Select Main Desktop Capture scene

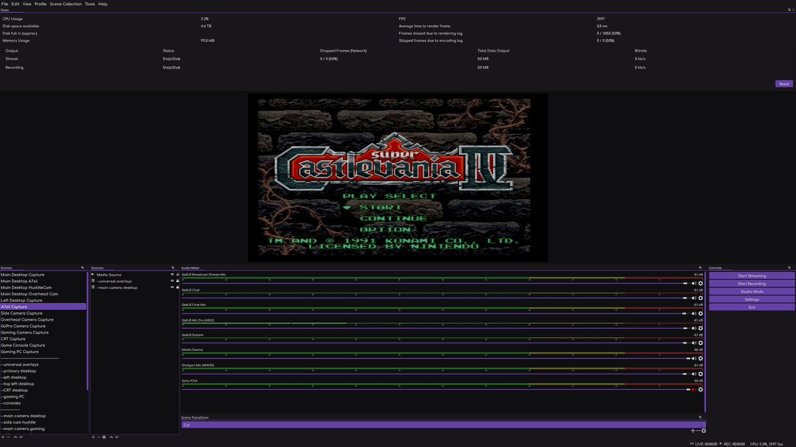43,275
